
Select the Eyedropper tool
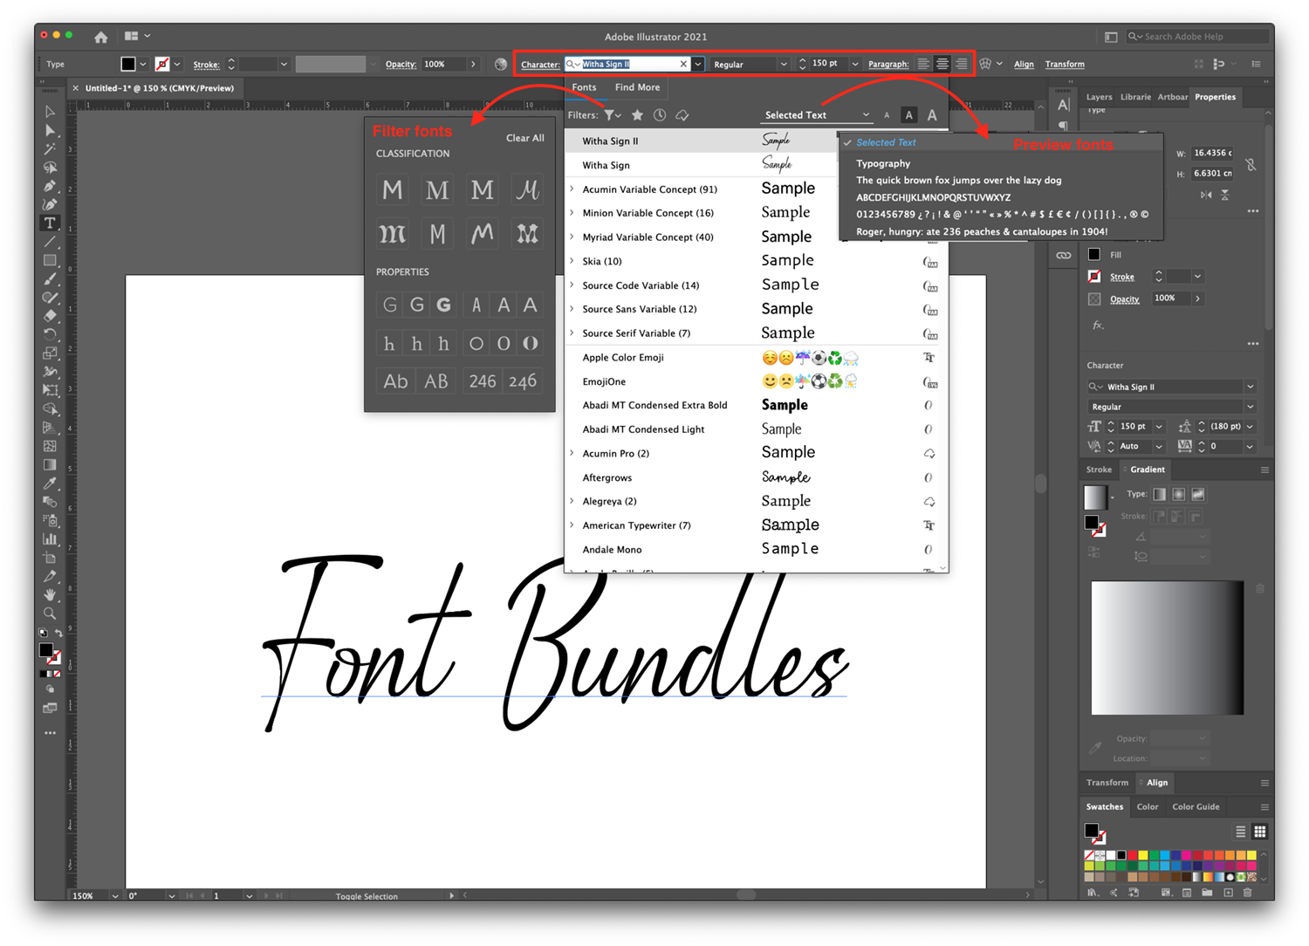[x=50, y=483]
